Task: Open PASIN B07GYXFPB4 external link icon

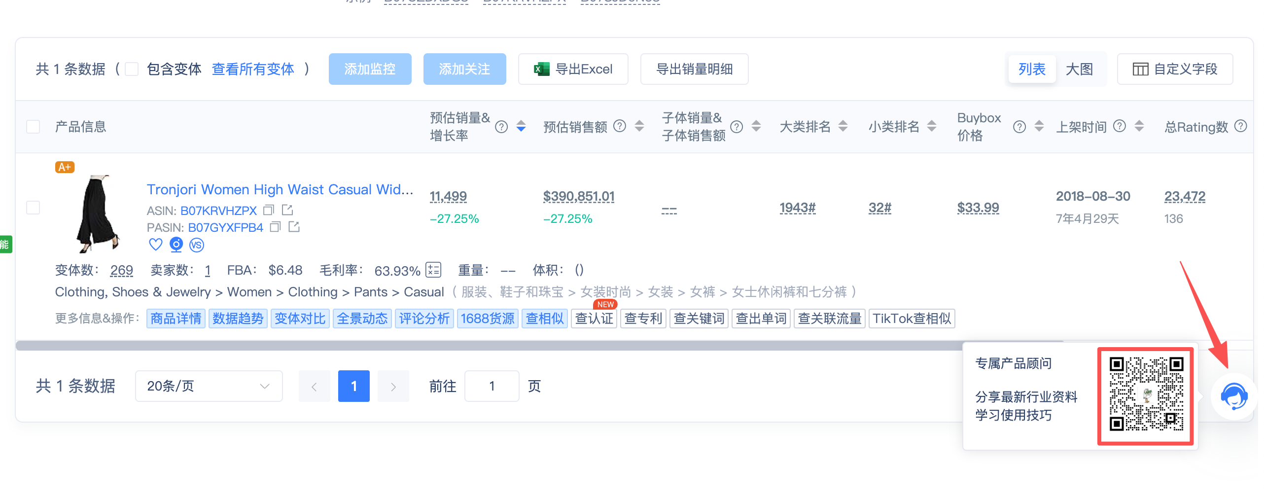Action: (294, 227)
